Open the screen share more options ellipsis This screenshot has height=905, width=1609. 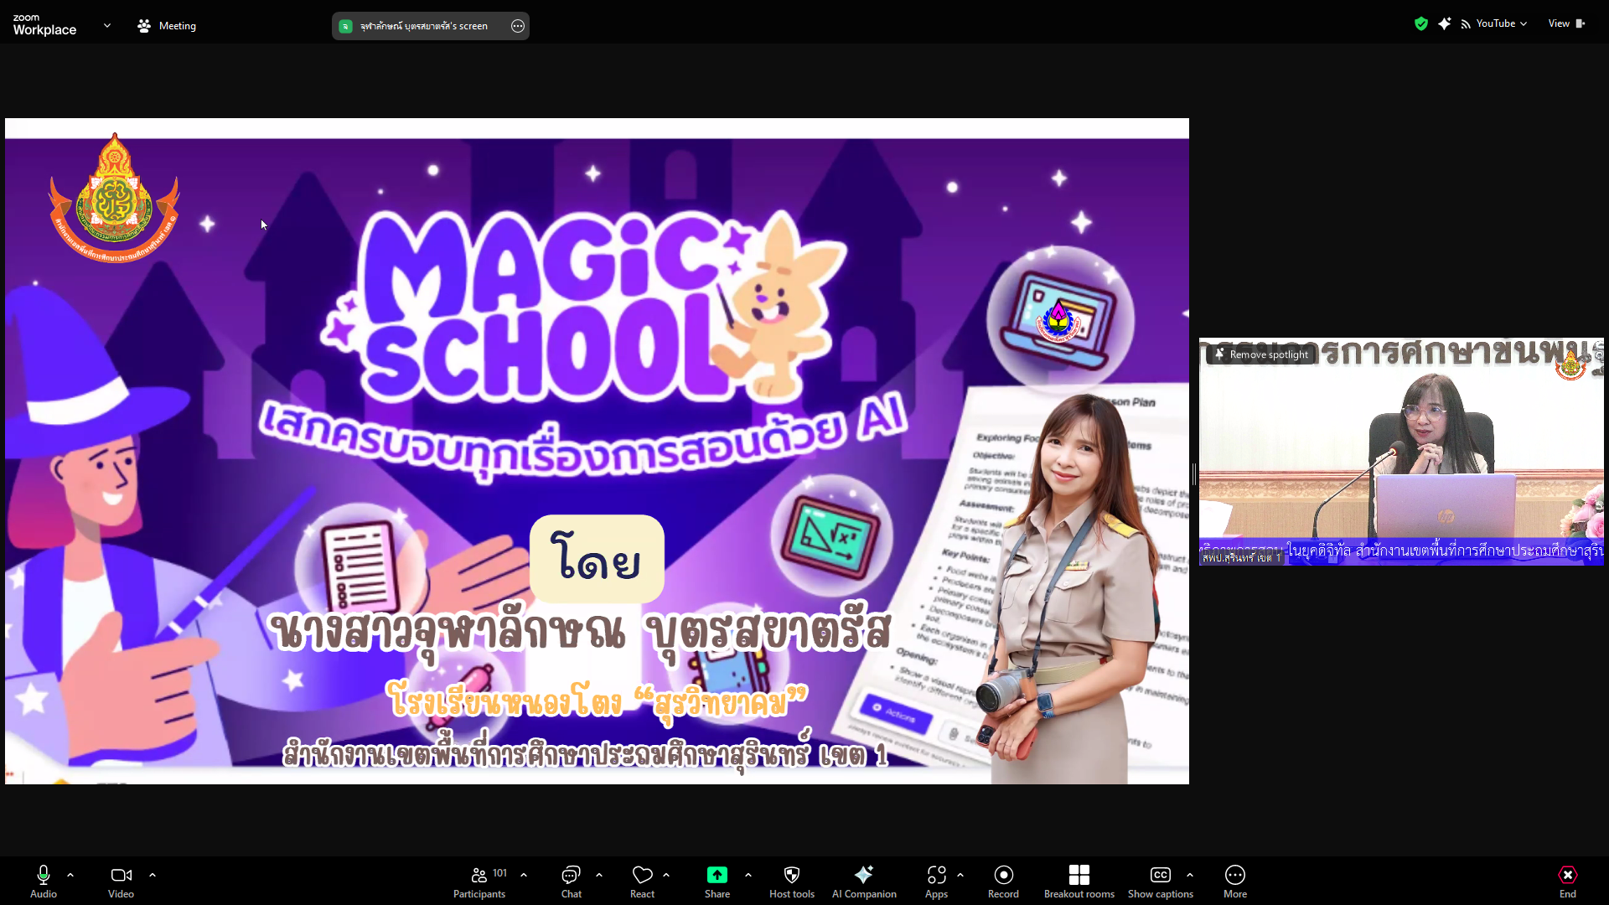click(x=518, y=26)
